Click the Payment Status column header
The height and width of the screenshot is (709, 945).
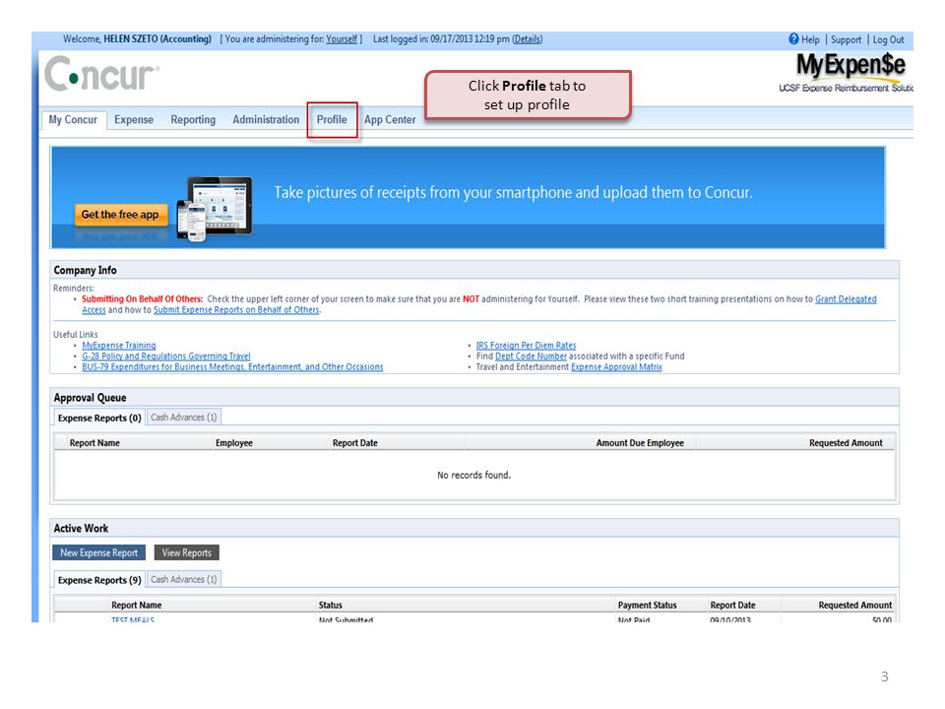tap(648, 606)
